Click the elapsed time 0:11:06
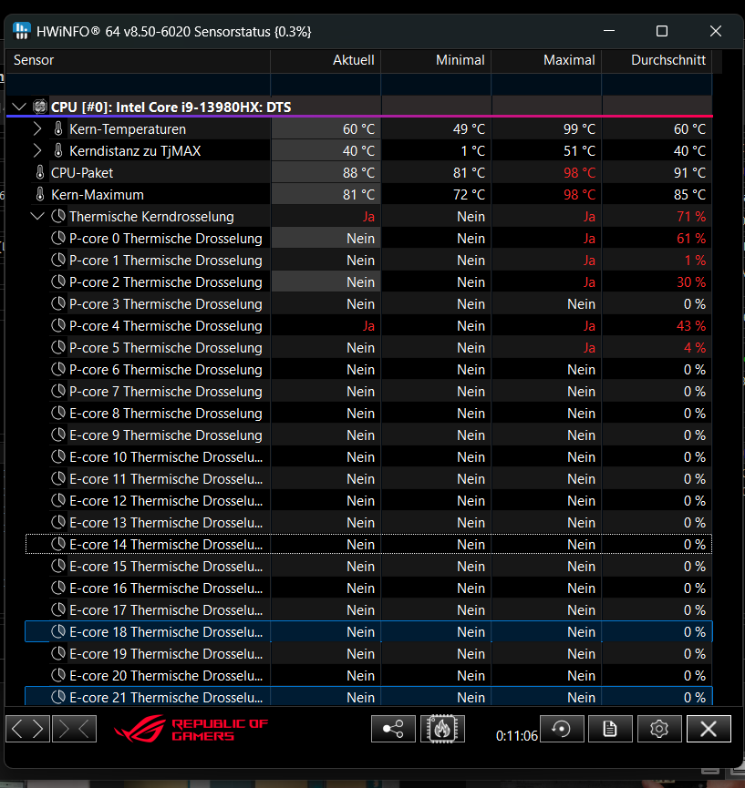745x788 pixels. tap(517, 736)
